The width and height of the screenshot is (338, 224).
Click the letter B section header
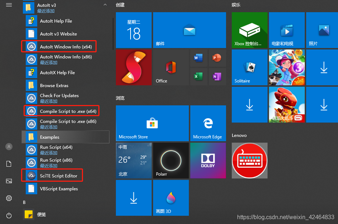(x=24, y=202)
